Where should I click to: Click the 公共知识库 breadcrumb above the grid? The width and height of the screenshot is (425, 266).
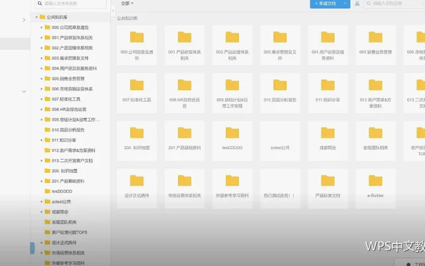(x=127, y=19)
